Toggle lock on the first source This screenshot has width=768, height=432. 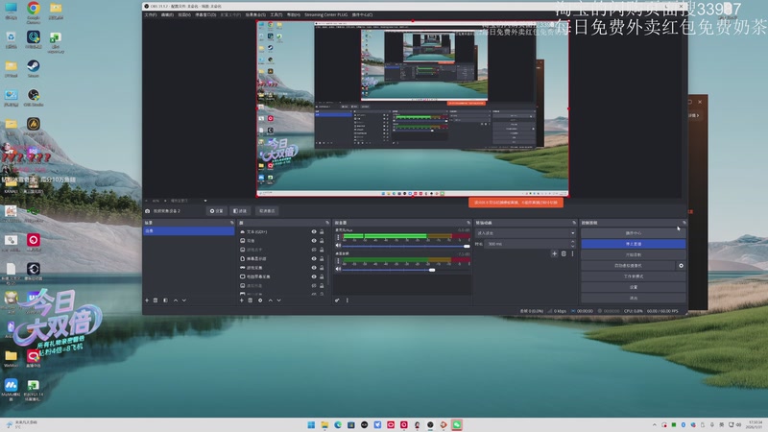tap(324, 232)
